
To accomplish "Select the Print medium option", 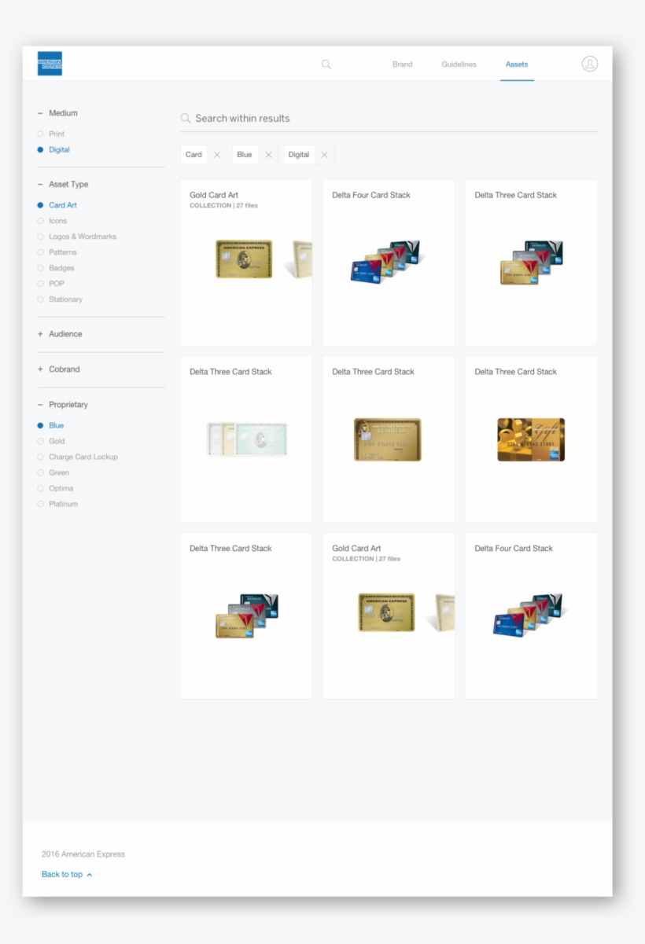I will click(x=51, y=134).
